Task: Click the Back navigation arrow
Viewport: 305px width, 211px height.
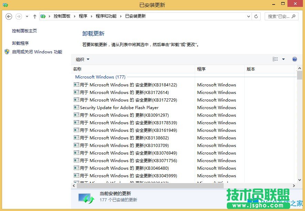Action: click(9, 16)
